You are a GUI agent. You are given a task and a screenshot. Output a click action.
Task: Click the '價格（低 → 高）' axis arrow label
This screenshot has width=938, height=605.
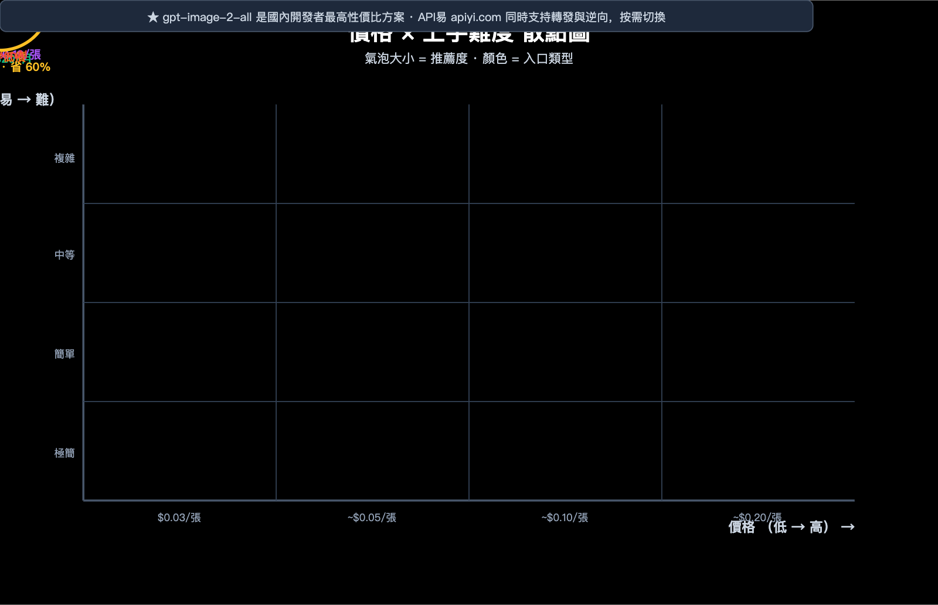[791, 527]
